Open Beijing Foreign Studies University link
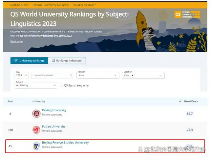Screen dimensions: 210x157 [x=65, y=143]
